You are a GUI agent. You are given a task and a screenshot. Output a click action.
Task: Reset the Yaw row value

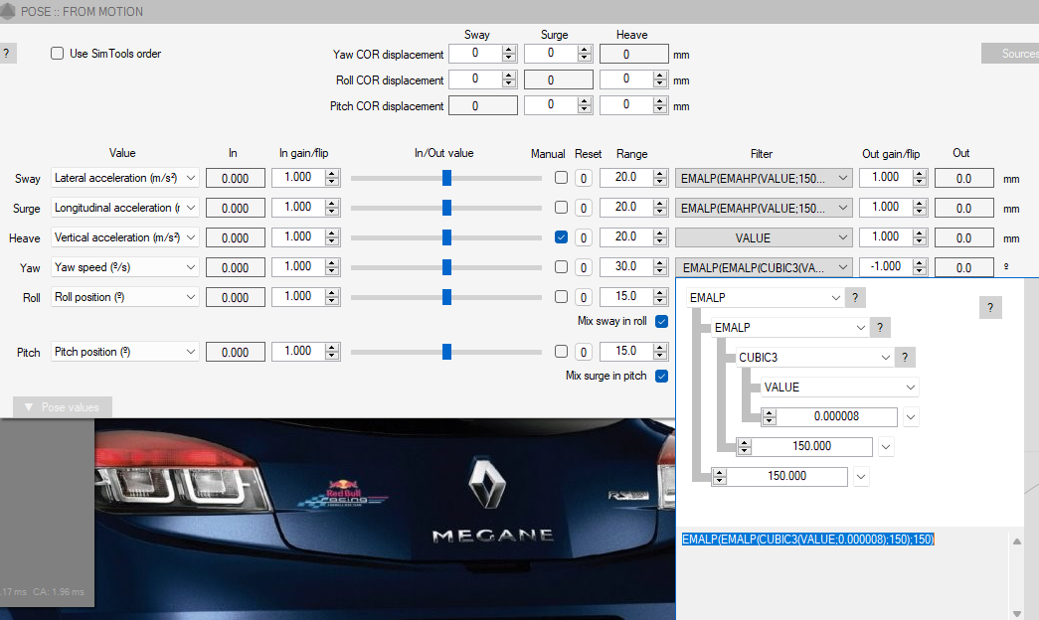[583, 267]
